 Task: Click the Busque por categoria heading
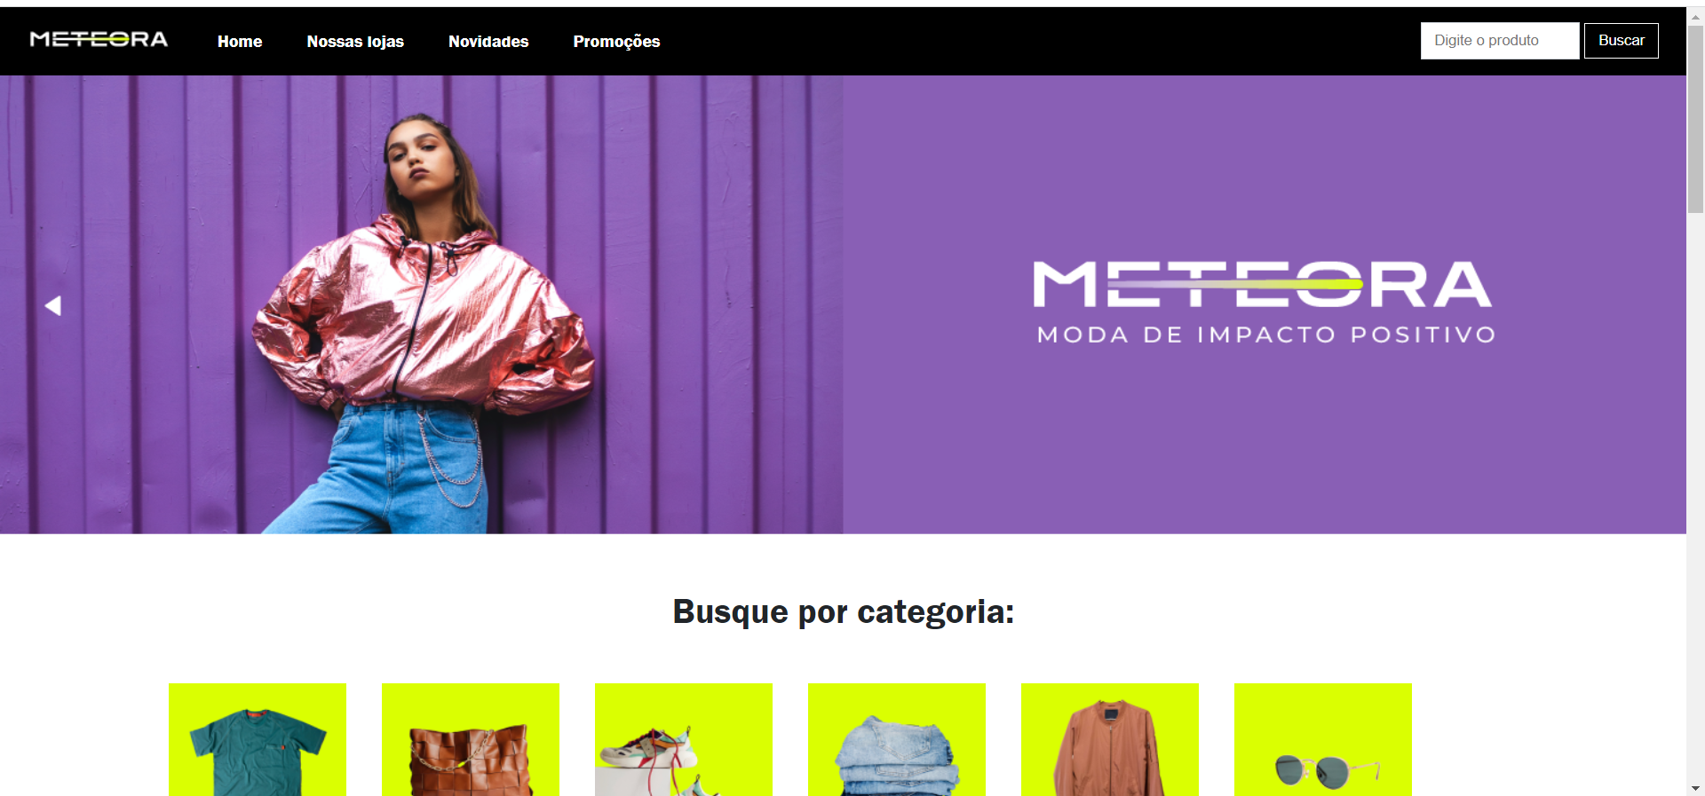point(844,611)
